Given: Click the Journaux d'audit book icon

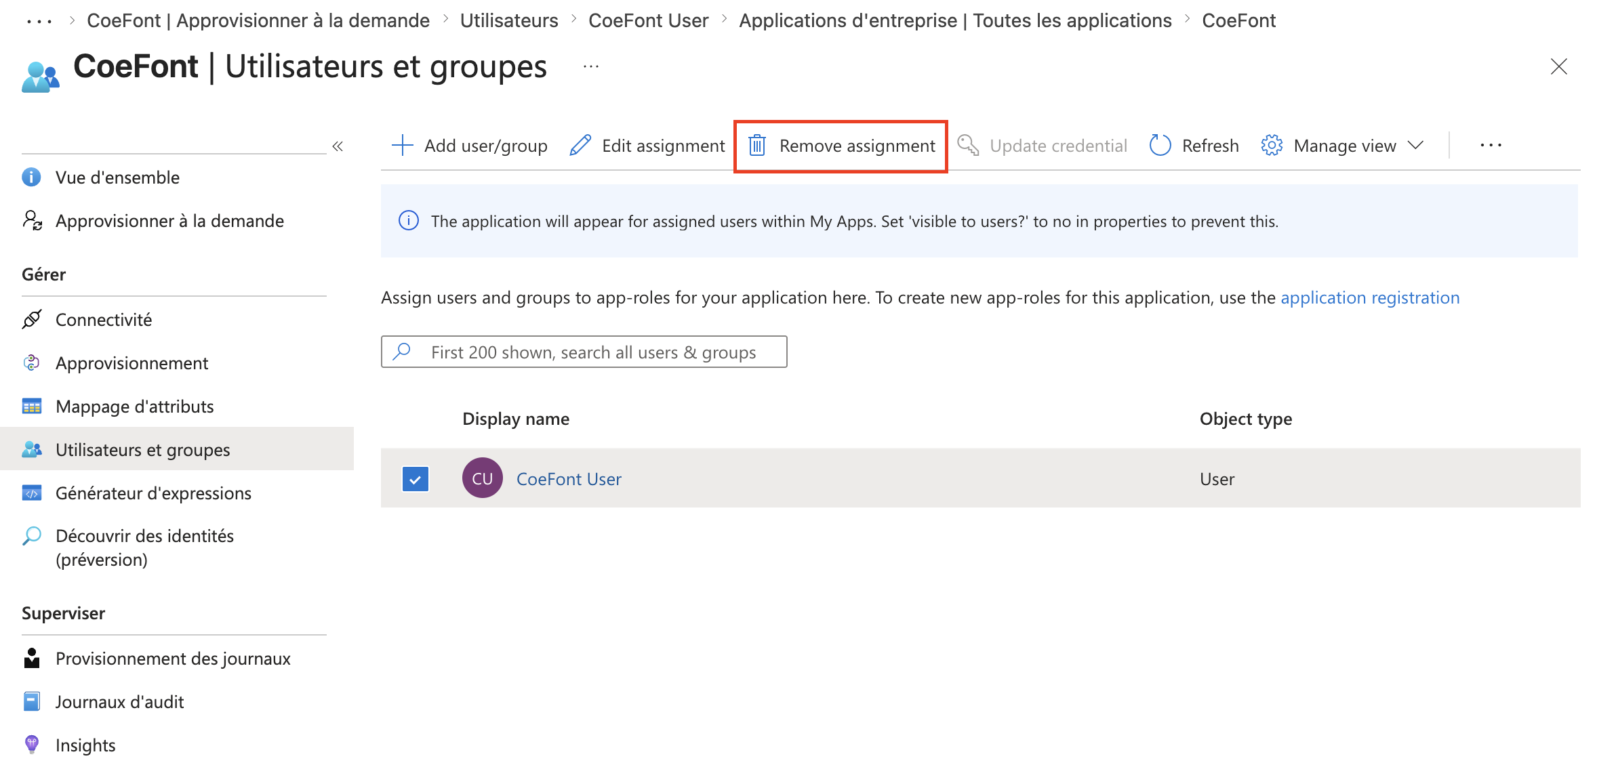Looking at the screenshot, I should [32, 702].
